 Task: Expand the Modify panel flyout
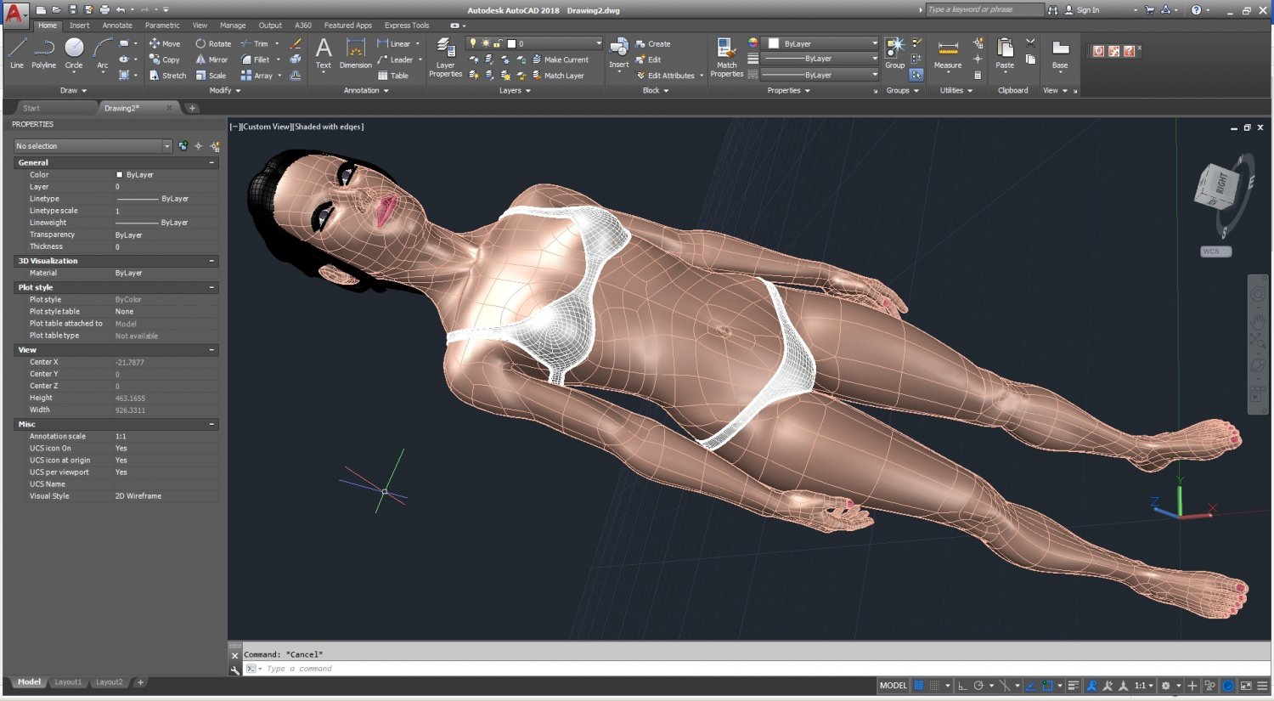[225, 90]
